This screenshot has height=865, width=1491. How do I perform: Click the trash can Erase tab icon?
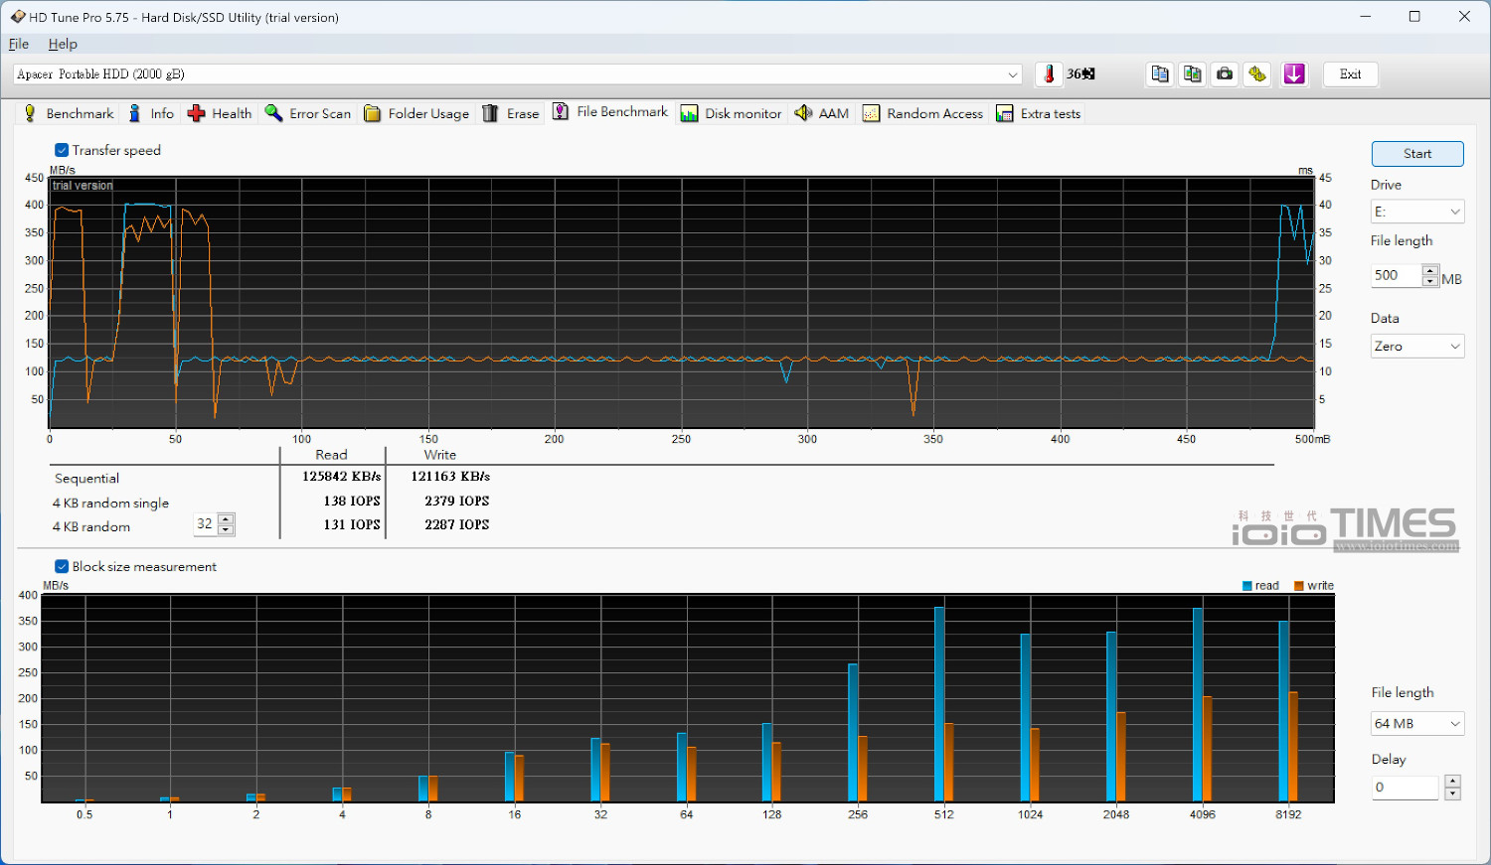tap(490, 113)
